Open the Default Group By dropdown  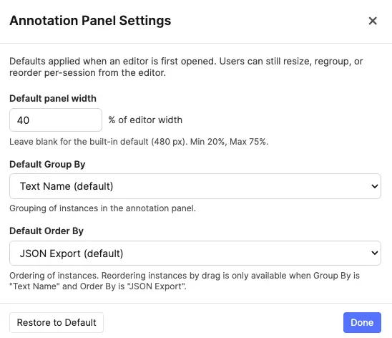[x=195, y=186]
